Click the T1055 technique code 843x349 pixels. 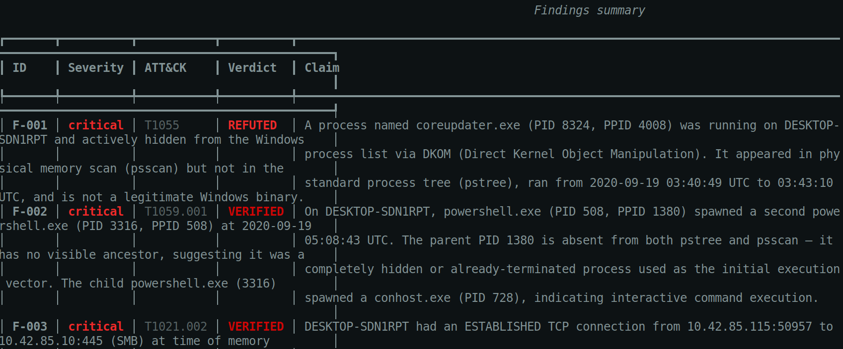(x=162, y=125)
